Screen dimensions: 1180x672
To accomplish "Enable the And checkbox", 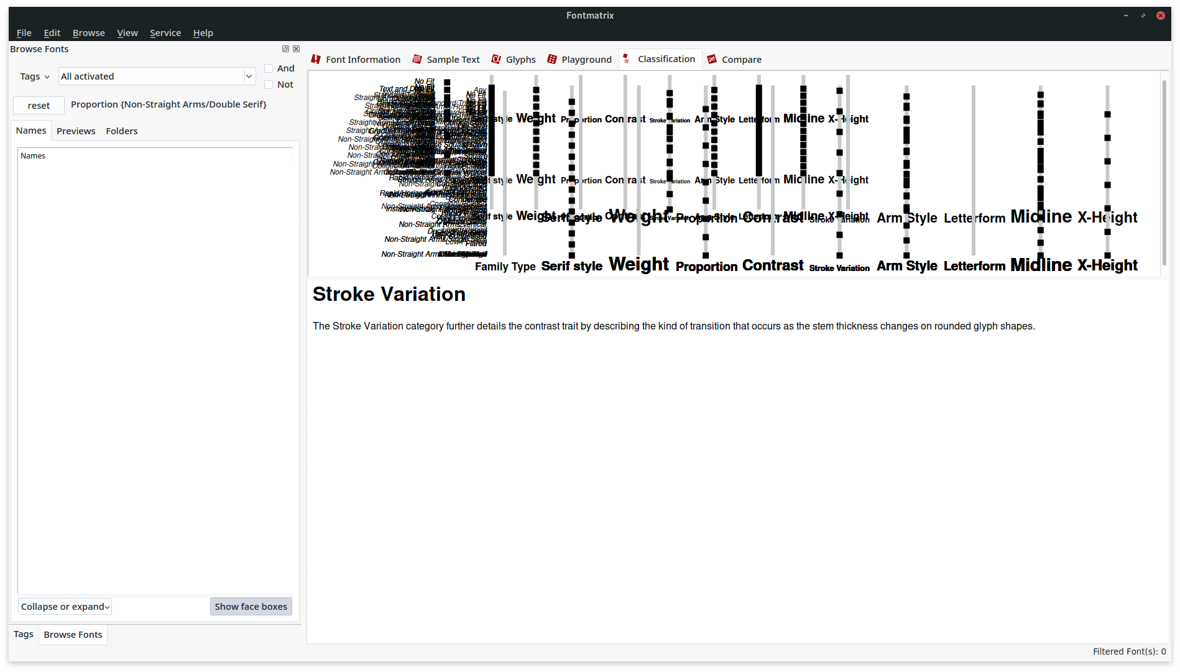I will (x=268, y=68).
